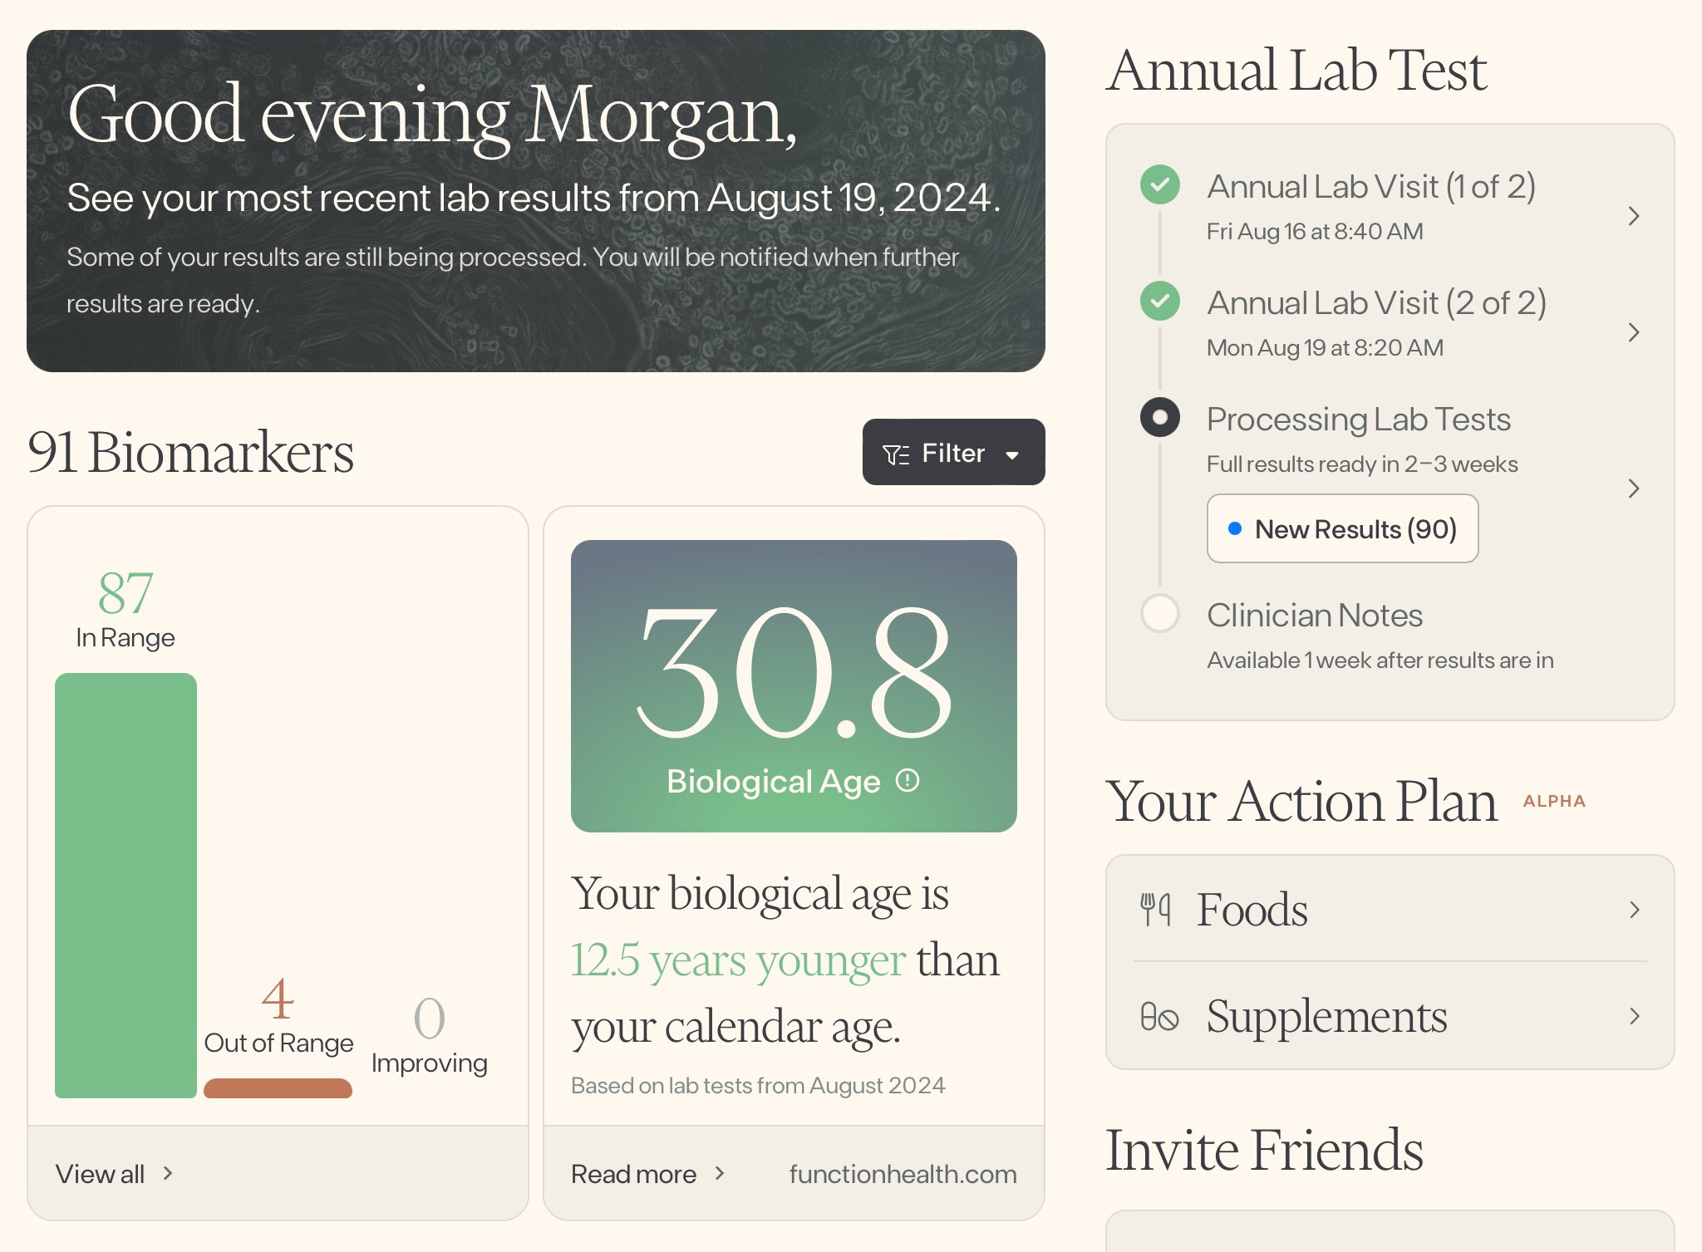Click the blue dot in New Results

1235,528
